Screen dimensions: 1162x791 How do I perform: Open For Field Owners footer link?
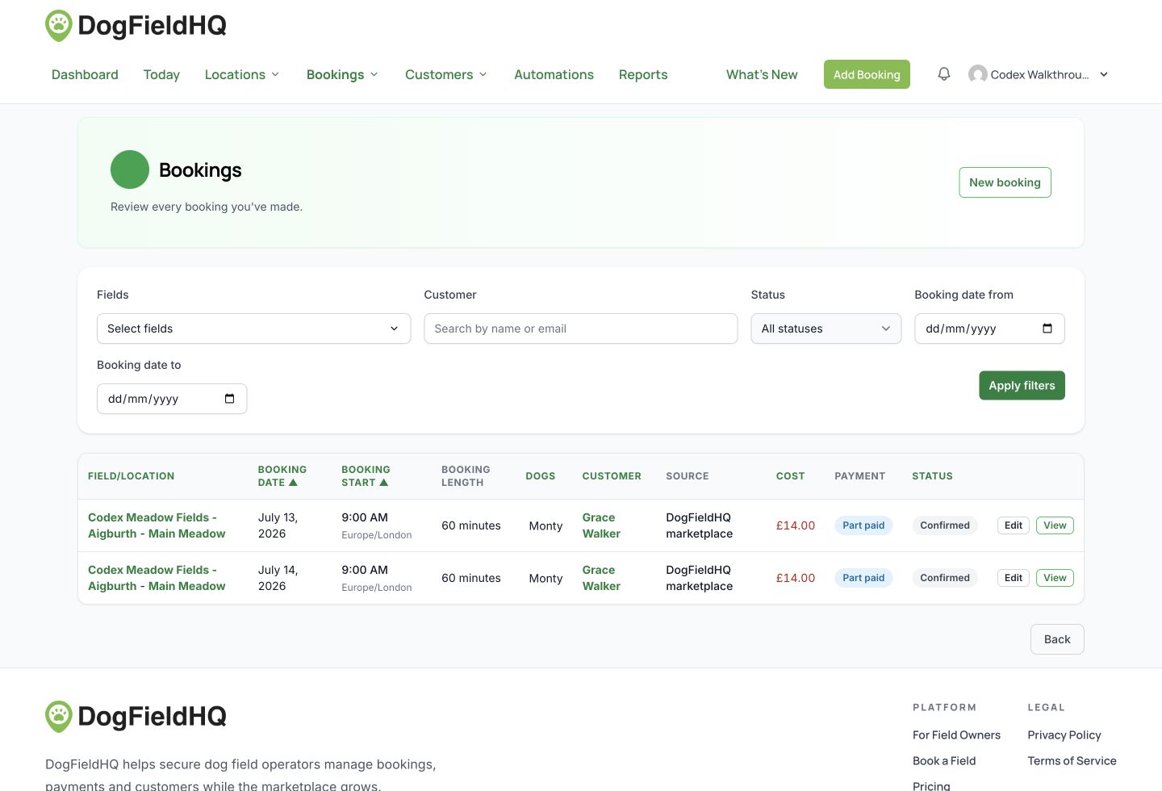pyautogui.click(x=956, y=734)
